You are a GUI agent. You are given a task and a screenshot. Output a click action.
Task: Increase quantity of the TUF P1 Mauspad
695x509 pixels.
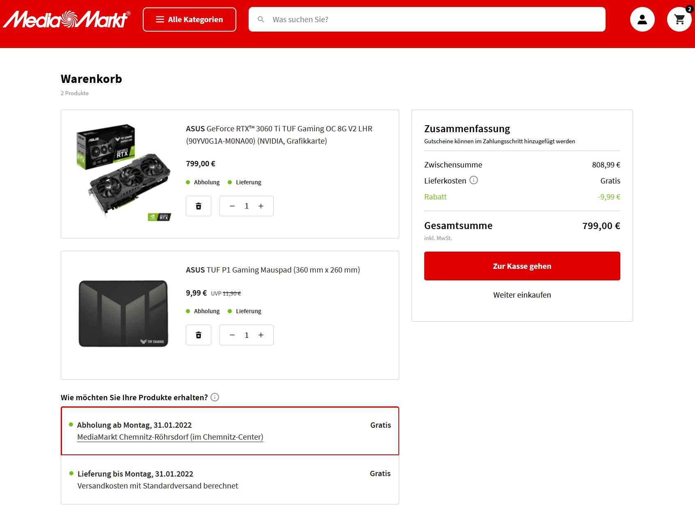[261, 335]
